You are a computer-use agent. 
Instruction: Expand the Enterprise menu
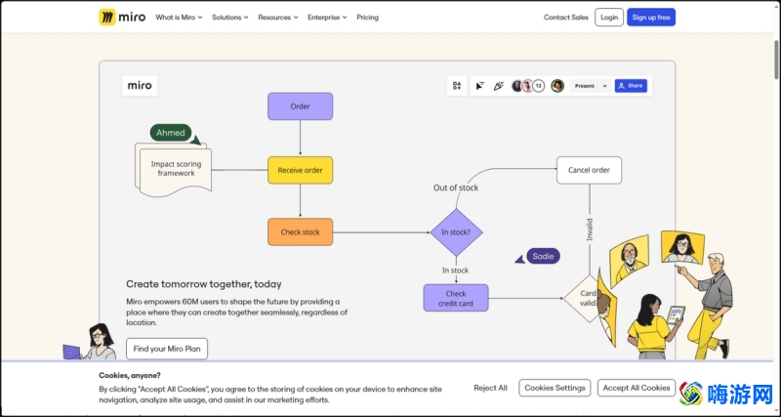coord(327,17)
